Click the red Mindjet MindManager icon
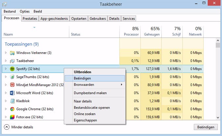This screenshot has width=222, height=136. pyautogui.click(x=12, y=85)
